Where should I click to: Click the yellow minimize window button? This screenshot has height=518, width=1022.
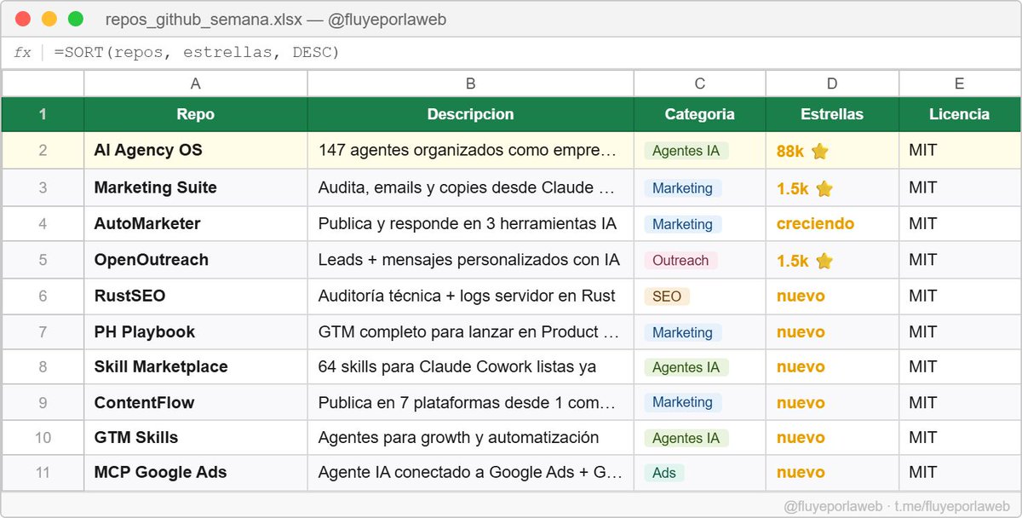[x=49, y=19]
